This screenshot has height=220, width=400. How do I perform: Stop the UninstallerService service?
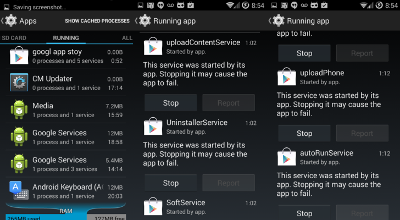pos(171,183)
